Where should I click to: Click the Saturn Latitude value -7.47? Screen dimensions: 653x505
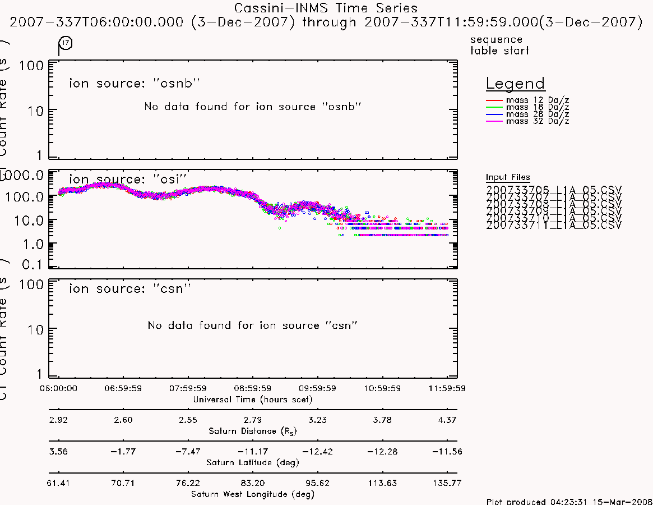pyautogui.click(x=188, y=452)
